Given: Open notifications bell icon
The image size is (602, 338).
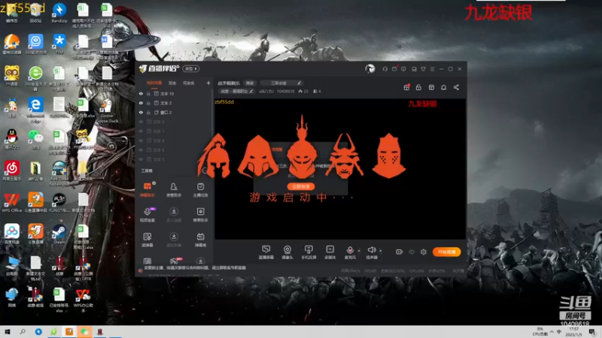Looking at the screenshot, I should (x=443, y=87).
